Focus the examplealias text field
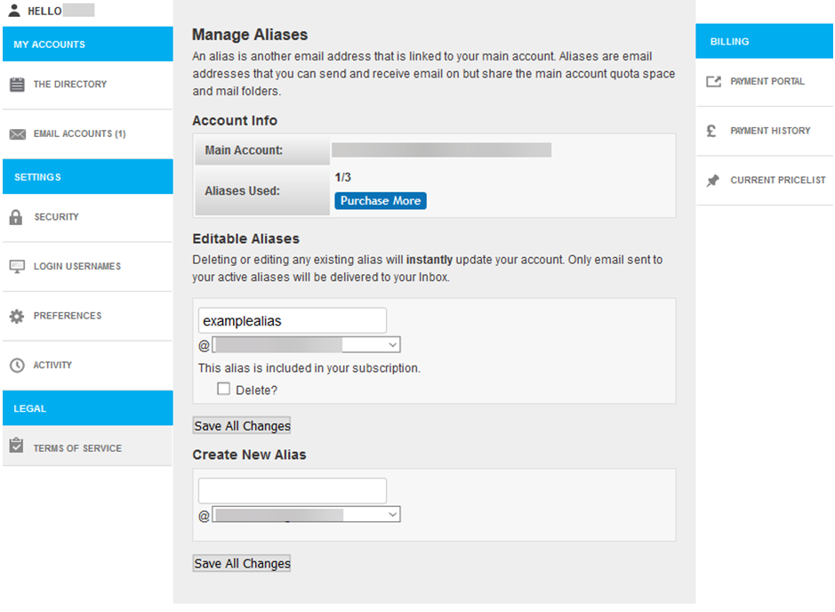This screenshot has height=612, width=835. pyautogui.click(x=292, y=320)
